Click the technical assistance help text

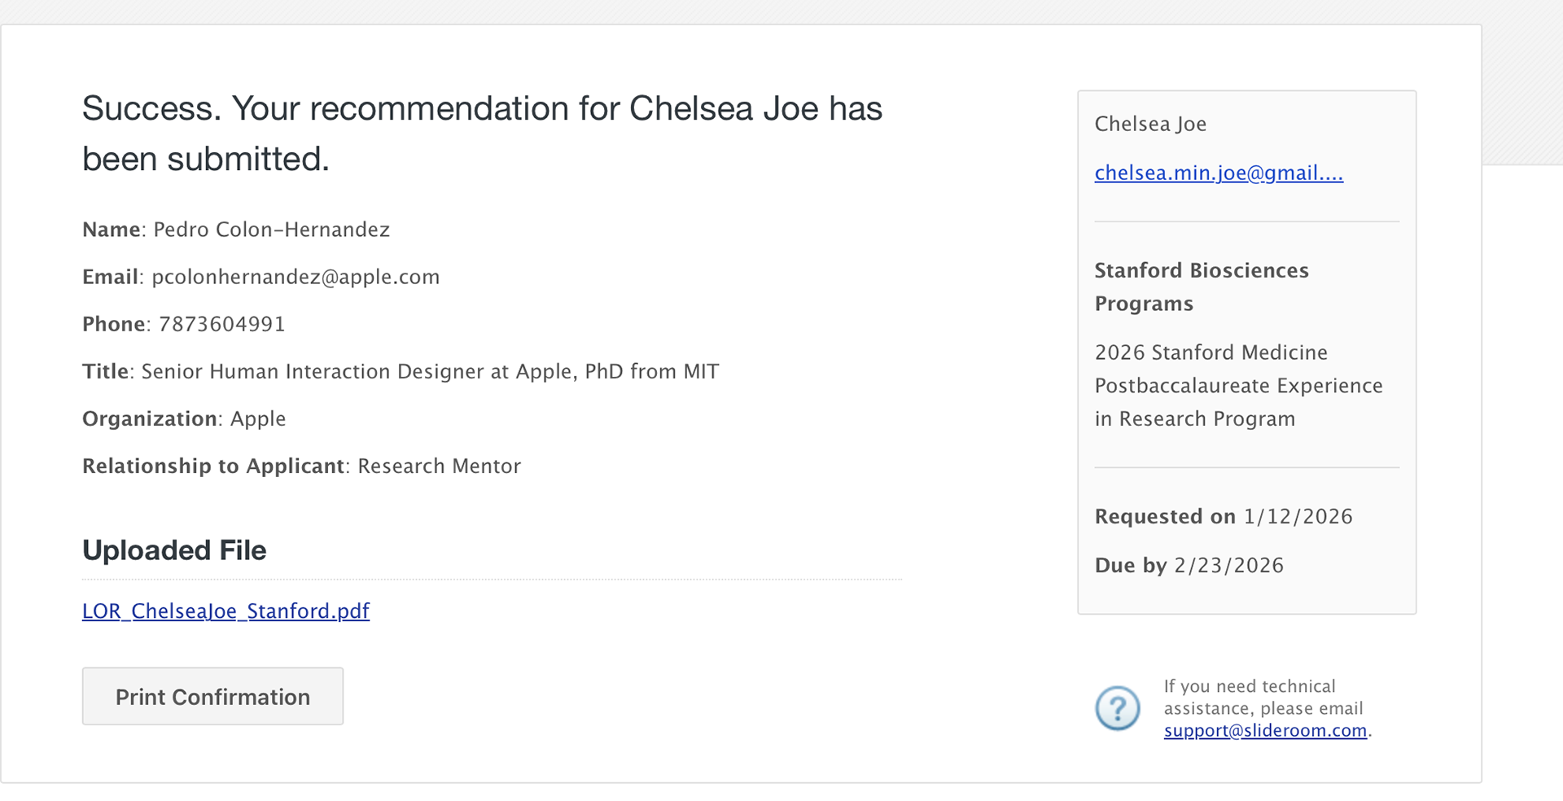(1263, 697)
